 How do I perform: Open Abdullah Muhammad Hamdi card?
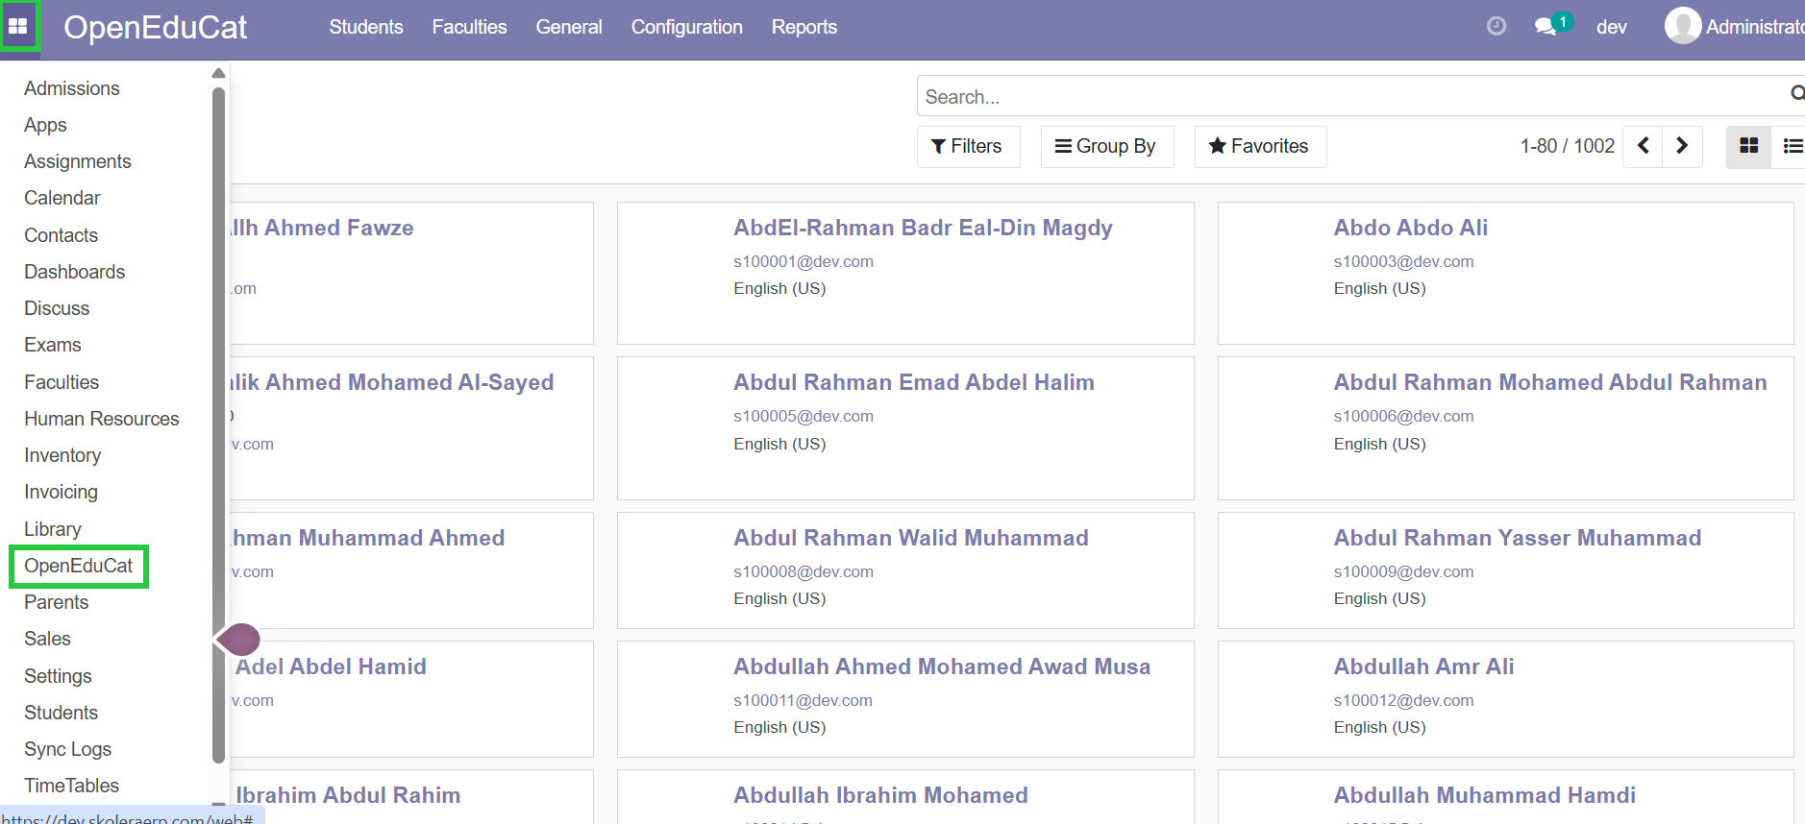(x=1506, y=797)
